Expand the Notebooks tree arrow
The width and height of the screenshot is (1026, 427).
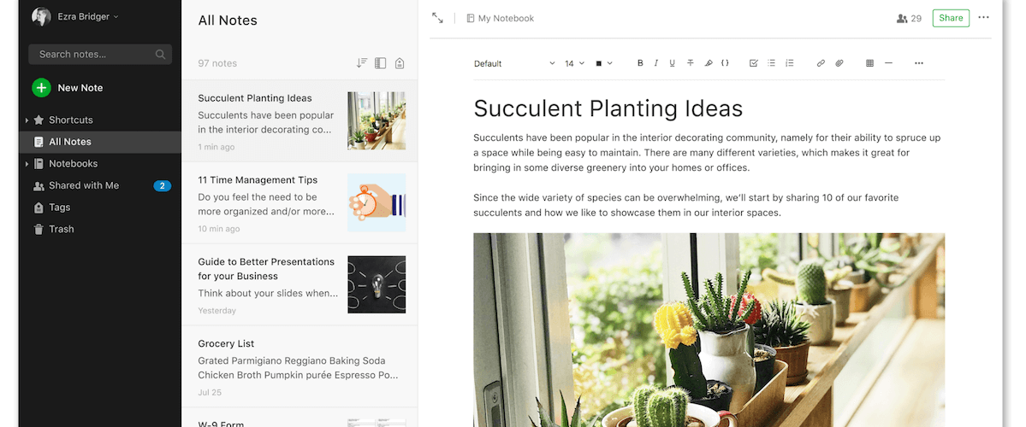(27, 164)
